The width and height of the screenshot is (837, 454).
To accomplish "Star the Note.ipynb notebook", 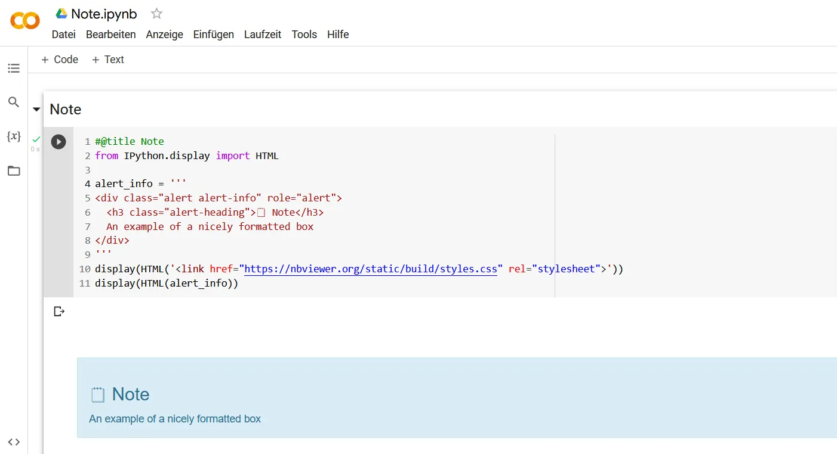I will pos(156,14).
